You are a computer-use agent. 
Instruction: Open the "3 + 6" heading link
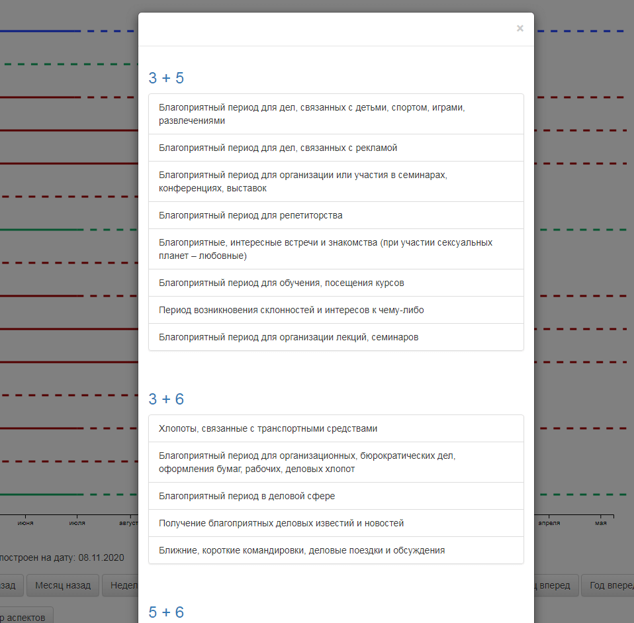point(166,399)
